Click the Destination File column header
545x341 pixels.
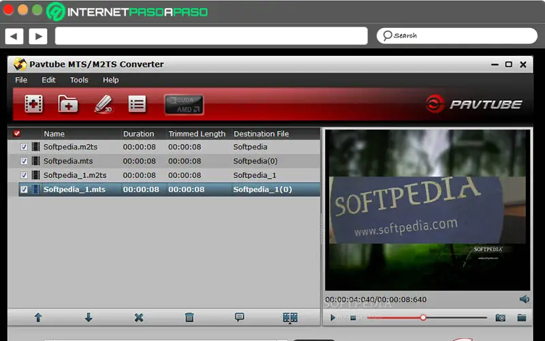[x=261, y=134]
